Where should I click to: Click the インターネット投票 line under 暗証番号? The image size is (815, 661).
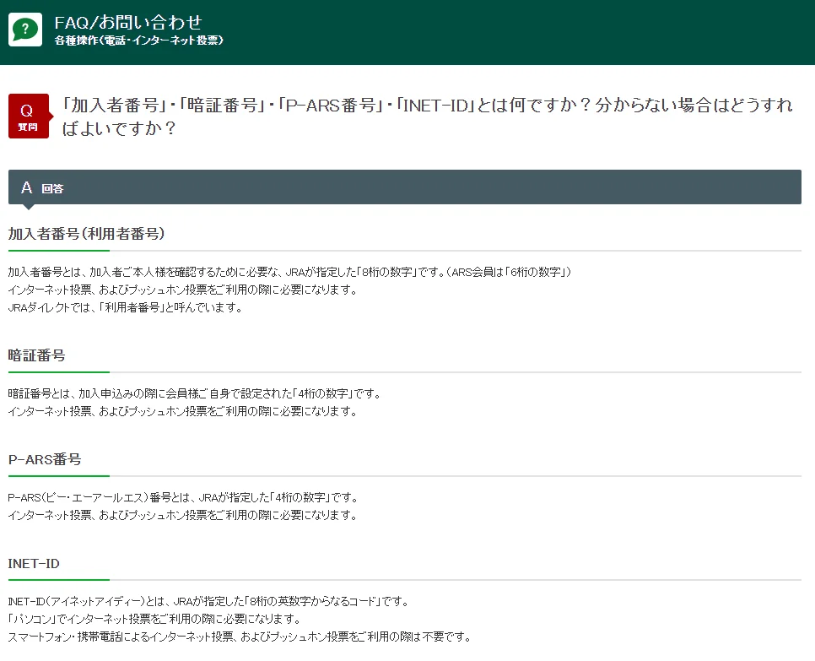(x=182, y=412)
